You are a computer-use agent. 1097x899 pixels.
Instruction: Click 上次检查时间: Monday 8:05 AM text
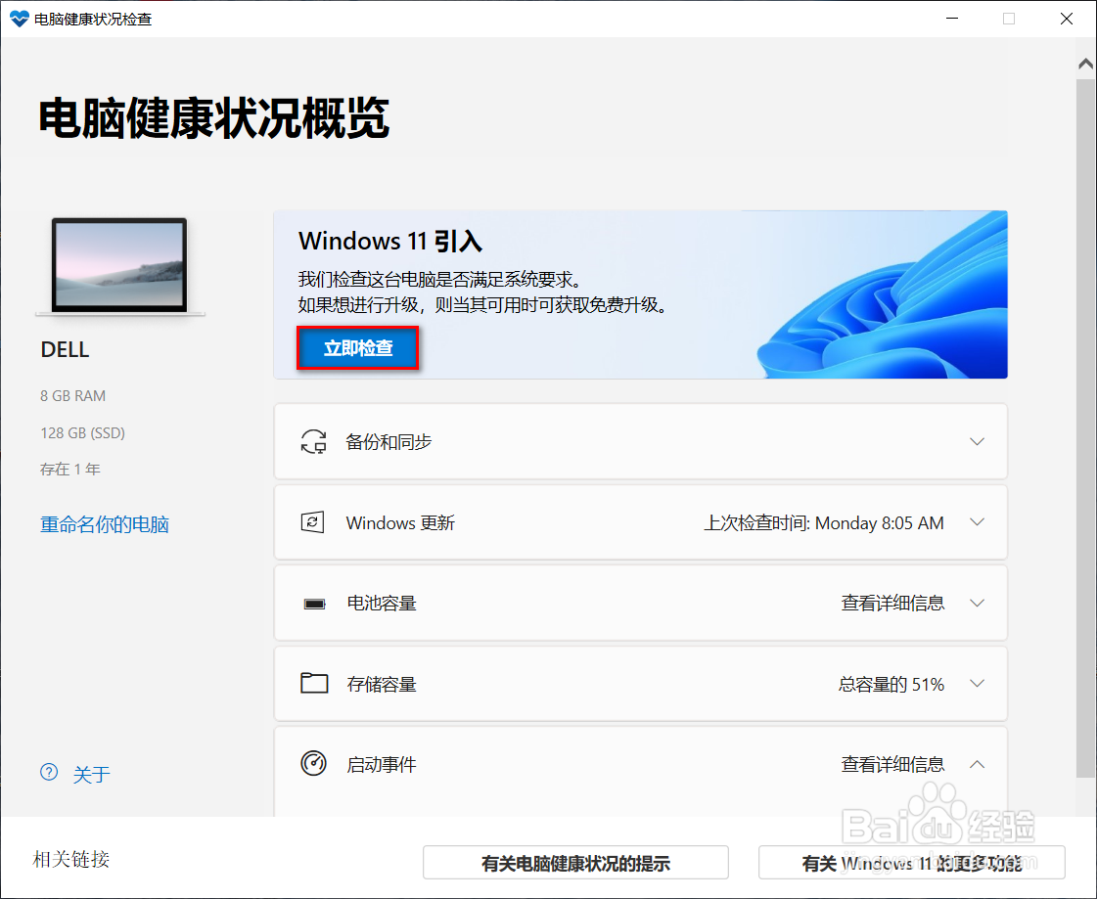(x=824, y=523)
